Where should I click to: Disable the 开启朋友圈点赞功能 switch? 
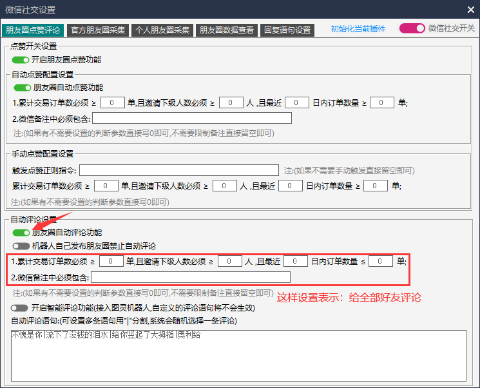[21, 59]
